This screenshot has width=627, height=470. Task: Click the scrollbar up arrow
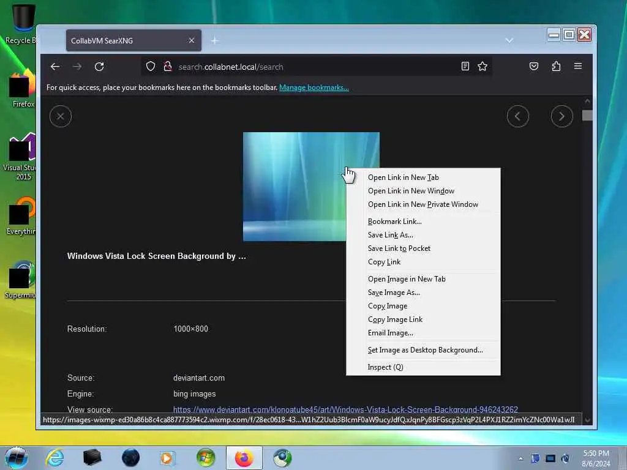(x=587, y=101)
